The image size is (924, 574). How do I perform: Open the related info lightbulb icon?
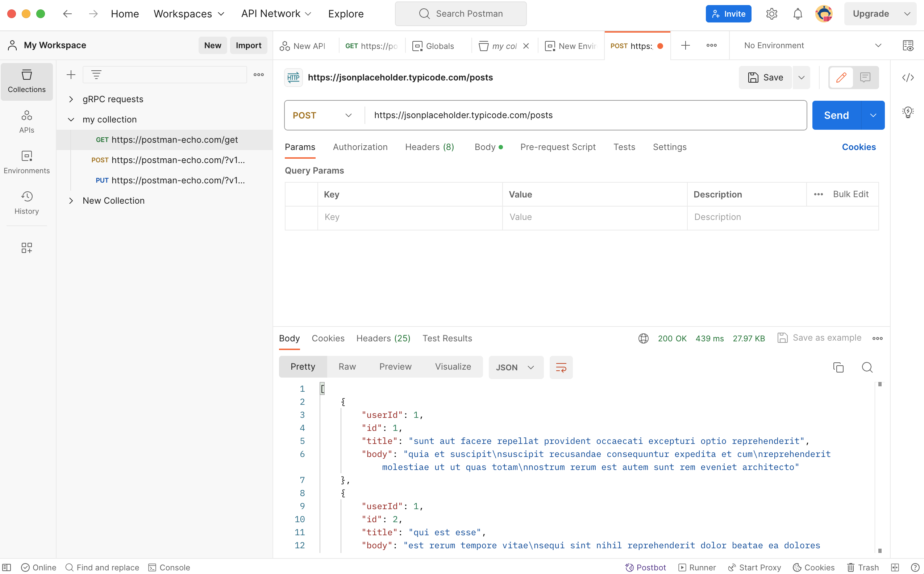coord(908,112)
